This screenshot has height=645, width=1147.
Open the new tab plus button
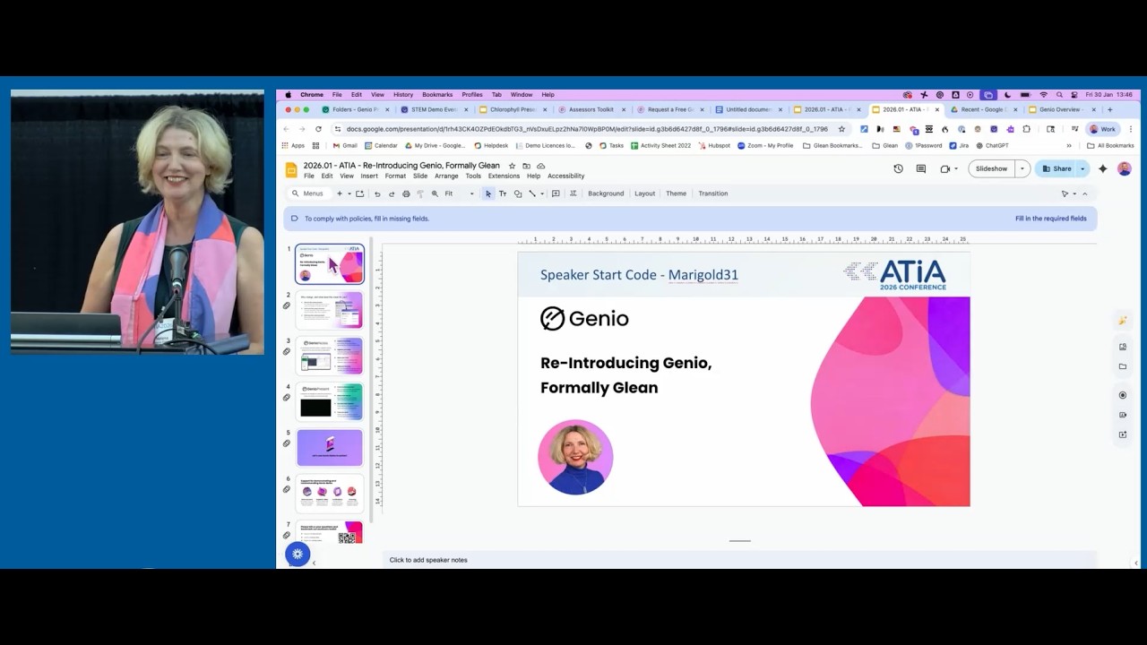[1109, 109]
